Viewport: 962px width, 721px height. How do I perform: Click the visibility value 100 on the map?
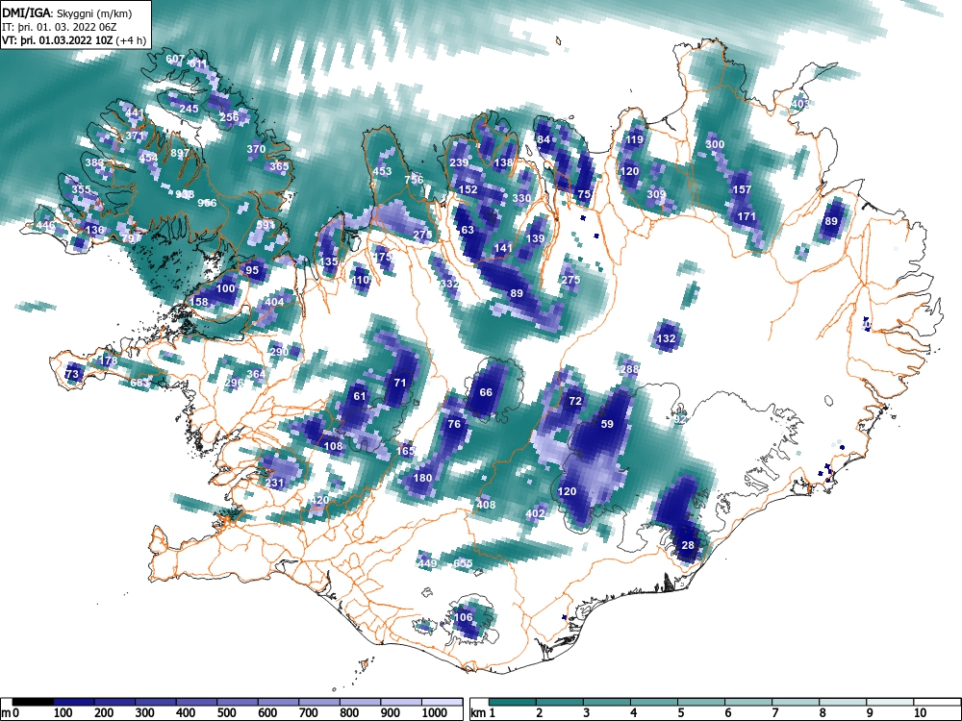[x=226, y=288]
